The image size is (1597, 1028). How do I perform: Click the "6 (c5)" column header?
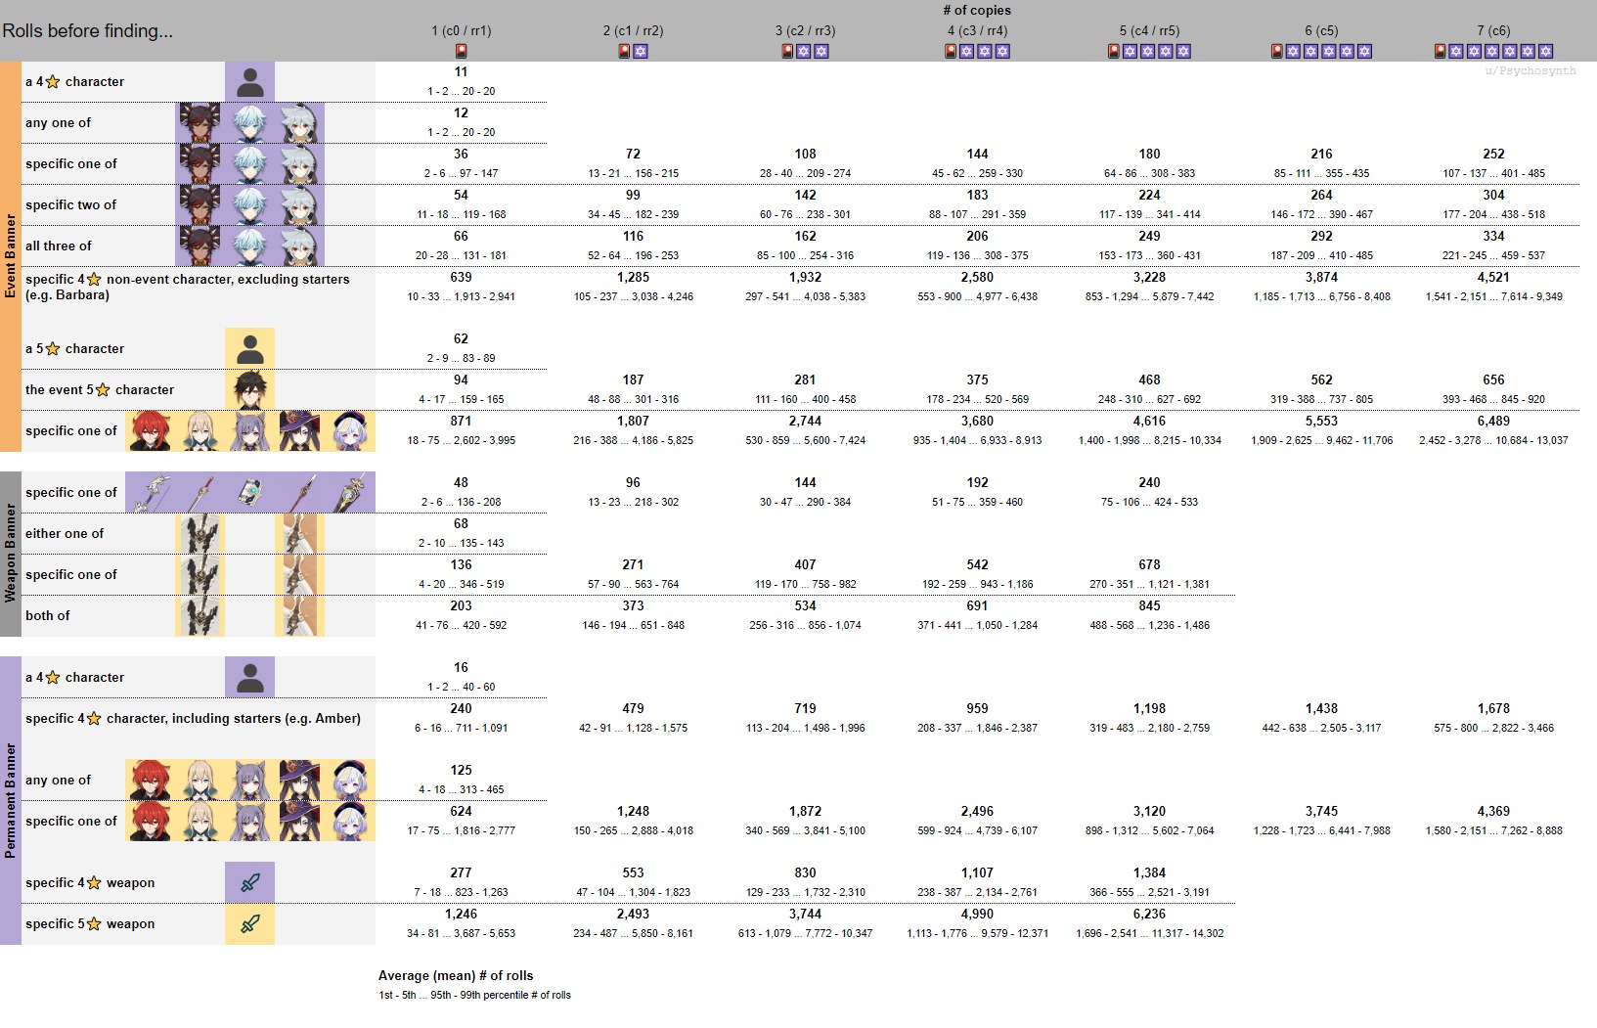click(1321, 30)
